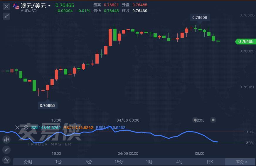Click the -0.01% change percentage
Image resolution: width=256 pixels, height=166 pixels.
(83, 11)
